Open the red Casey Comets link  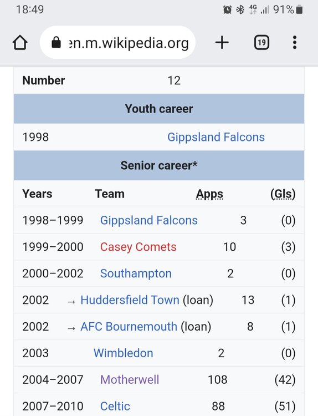pos(138,247)
